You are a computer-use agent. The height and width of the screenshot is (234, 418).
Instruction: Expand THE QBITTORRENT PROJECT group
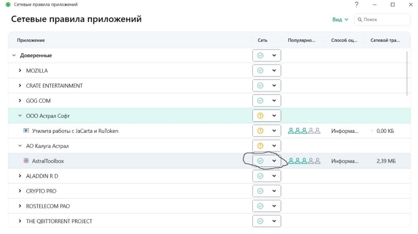click(20, 221)
